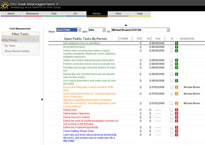The image size is (205, 145).
Task: Check the % box for Define Sales Objectives
Action: 172,114
